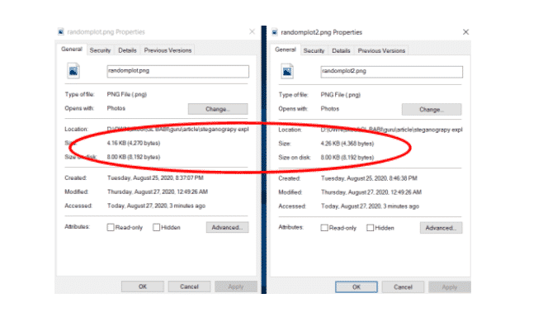Click Accessed value in randomplot.png Properties
This screenshot has height=322, width=543.
pyautogui.click(x=156, y=206)
